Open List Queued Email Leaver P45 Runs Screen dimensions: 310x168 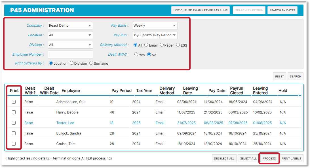(x=201, y=10)
